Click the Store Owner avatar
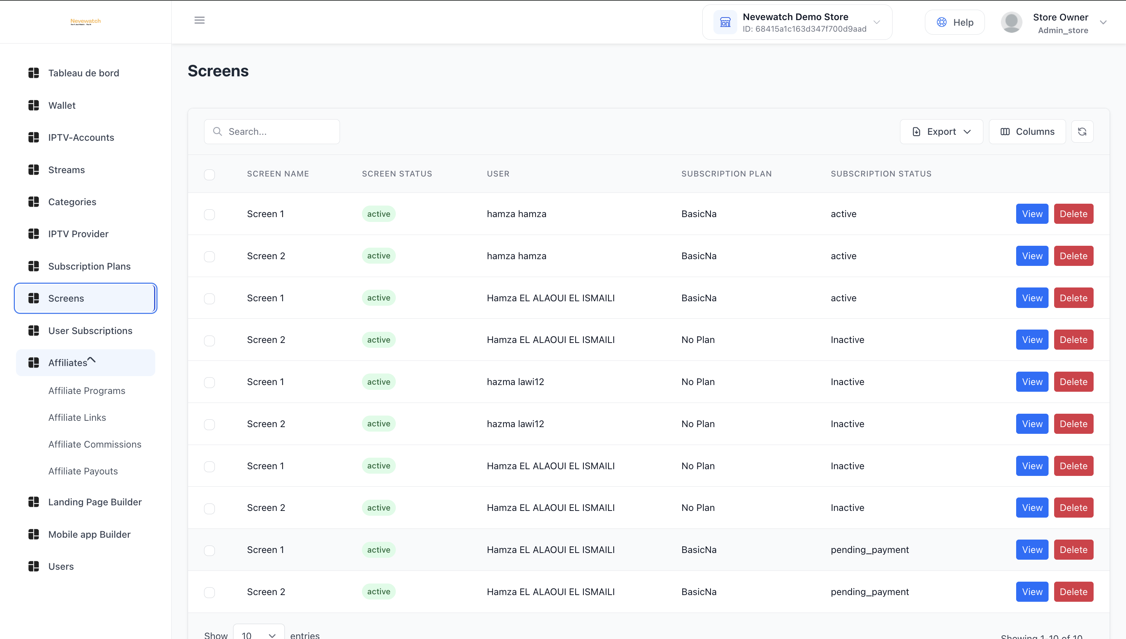This screenshot has width=1126, height=639. [1011, 22]
